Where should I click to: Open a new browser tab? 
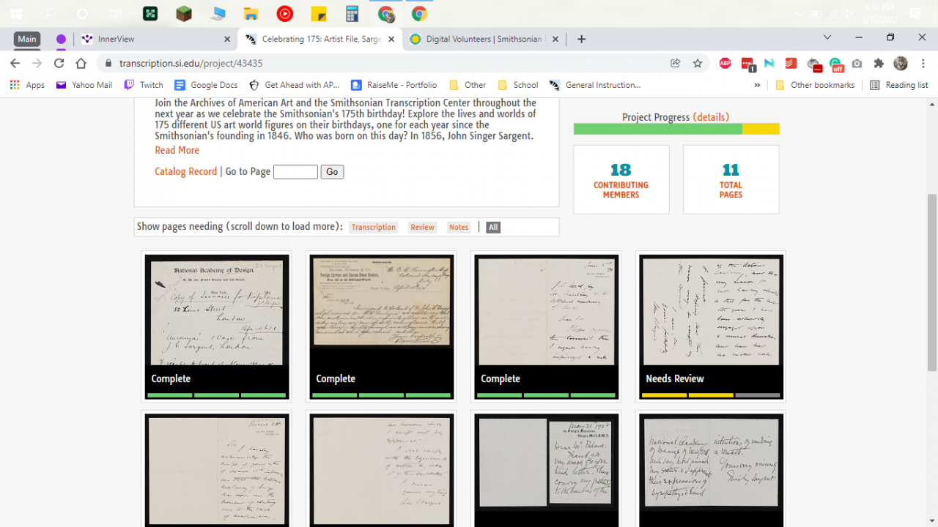pyautogui.click(x=581, y=39)
